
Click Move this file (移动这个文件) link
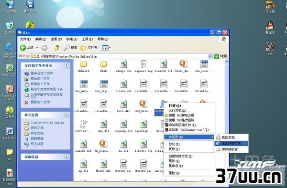[40, 78]
